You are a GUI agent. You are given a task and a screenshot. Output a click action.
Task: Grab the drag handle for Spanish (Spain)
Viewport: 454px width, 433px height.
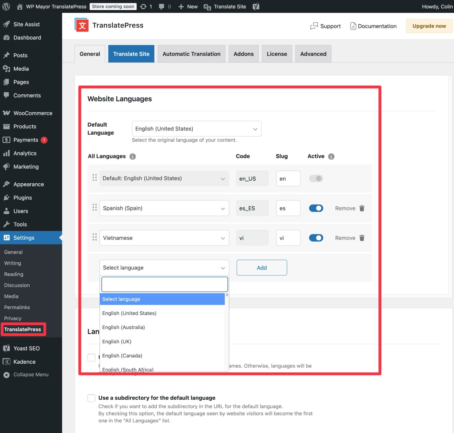coord(95,207)
